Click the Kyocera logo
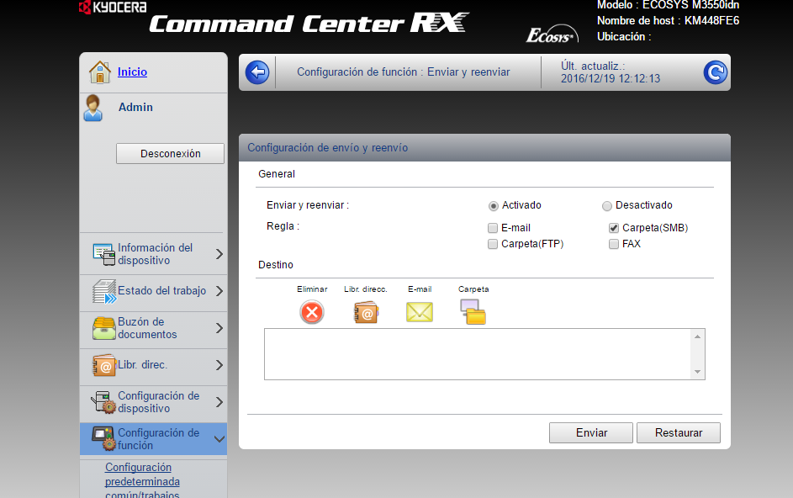Screen dimensions: 793x498 pyautogui.click(x=113, y=7)
